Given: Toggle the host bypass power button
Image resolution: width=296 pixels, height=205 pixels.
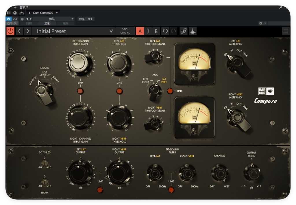Looking at the screenshot, I should pyautogui.click(x=8, y=19).
